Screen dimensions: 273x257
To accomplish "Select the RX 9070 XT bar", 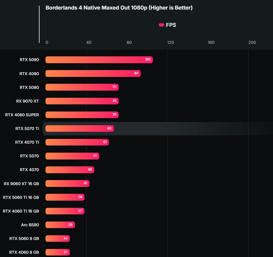I will (x=82, y=101).
